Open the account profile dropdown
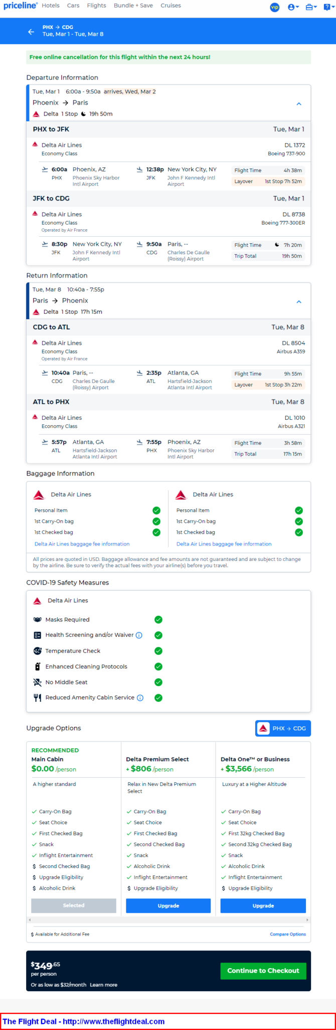 coord(293,7)
